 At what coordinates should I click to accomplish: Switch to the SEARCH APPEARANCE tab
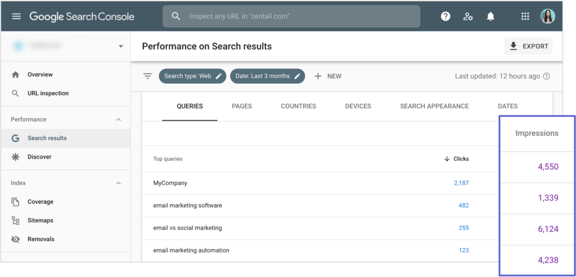434,106
